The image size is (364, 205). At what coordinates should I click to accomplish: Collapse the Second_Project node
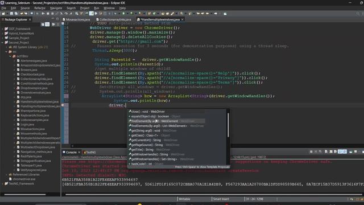(x=2, y=43)
